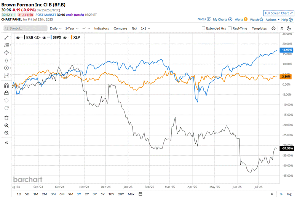Redo the drawing action
Viewport: 297px width, 198px height.
coord(6,108)
